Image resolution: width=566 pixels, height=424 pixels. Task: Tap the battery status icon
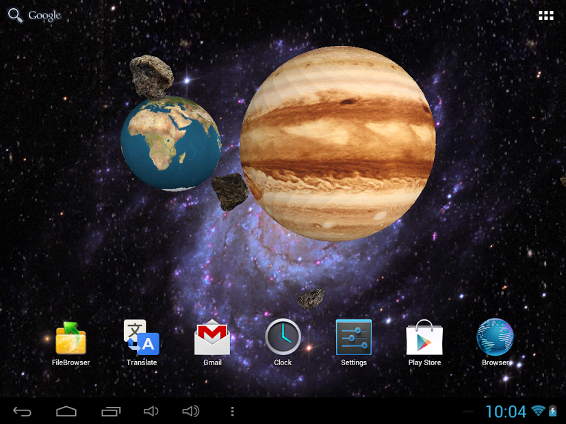(554, 410)
